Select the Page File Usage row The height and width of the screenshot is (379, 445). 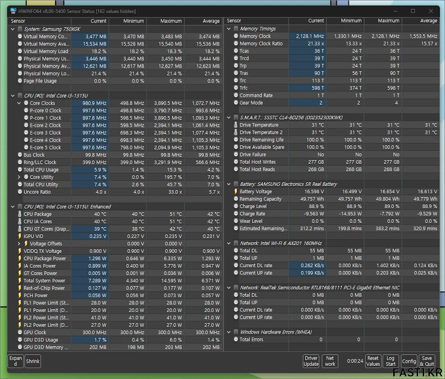coord(115,81)
